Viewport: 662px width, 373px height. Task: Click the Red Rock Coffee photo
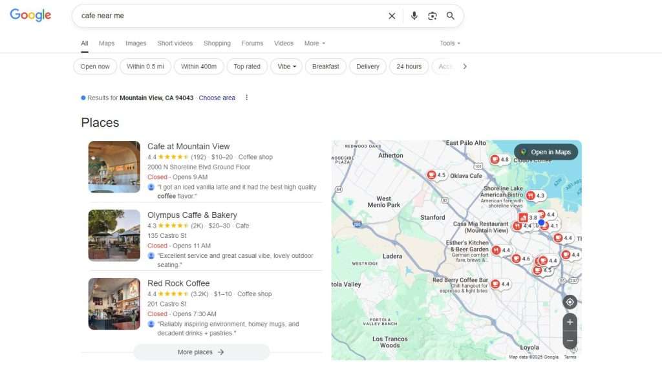click(x=114, y=304)
